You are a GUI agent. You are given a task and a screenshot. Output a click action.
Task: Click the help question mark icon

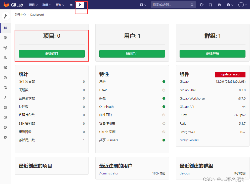tap(228, 5)
